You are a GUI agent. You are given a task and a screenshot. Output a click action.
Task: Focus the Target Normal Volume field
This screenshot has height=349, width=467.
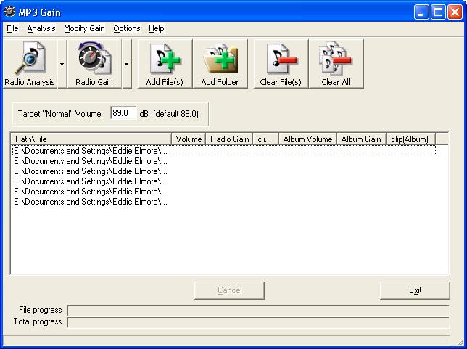coord(123,113)
